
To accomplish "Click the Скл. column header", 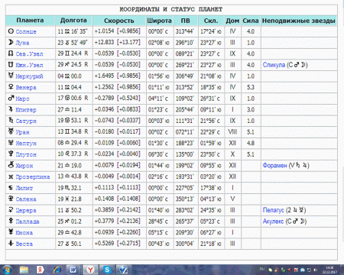I will [x=211, y=21].
